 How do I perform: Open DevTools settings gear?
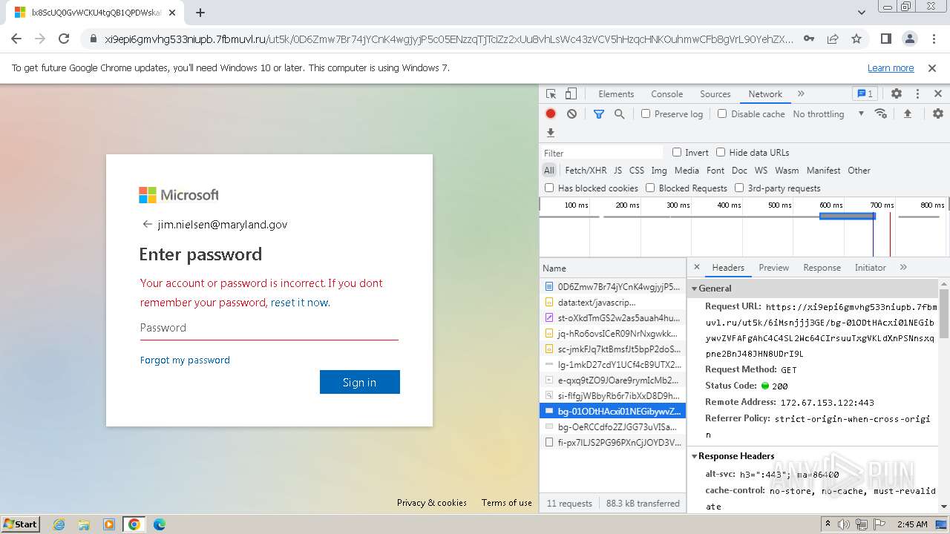[897, 94]
